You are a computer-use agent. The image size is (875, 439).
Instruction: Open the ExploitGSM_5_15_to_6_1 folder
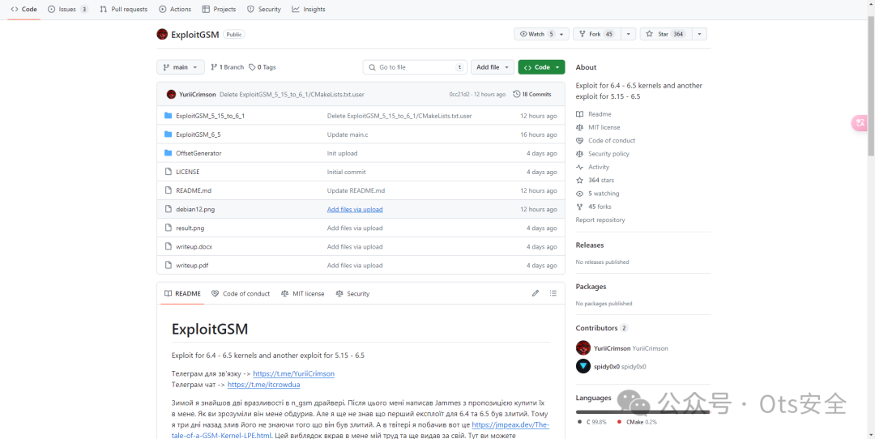click(x=210, y=116)
